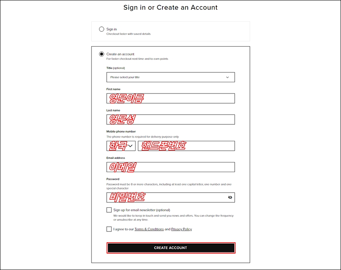This screenshot has width=341, height=270.
Task: Check the email newsletter signup checkbox
Action: 109,210
